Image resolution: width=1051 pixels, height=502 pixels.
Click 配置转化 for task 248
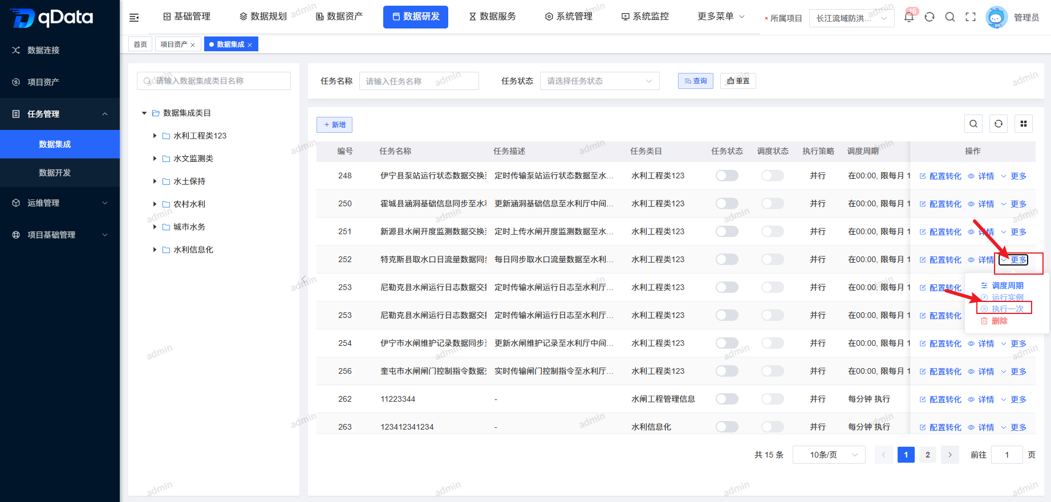(x=940, y=176)
